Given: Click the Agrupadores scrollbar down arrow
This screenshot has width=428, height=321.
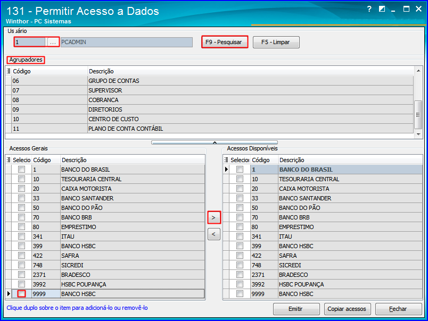Looking at the screenshot, I should (x=418, y=134).
